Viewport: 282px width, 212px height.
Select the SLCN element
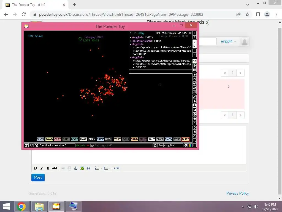pyautogui.click(x=40, y=139)
